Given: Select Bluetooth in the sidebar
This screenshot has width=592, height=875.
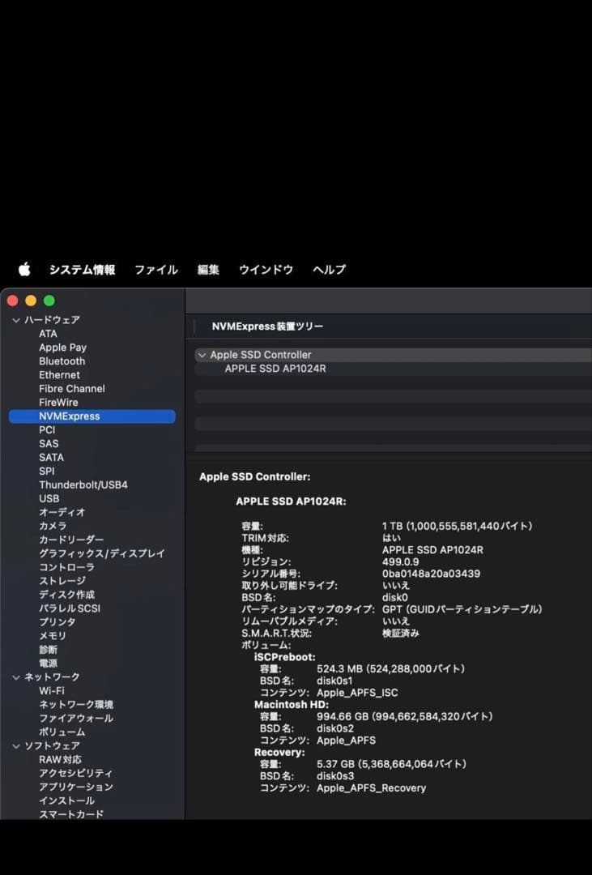Looking at the screenshot, I should (62, 361).
